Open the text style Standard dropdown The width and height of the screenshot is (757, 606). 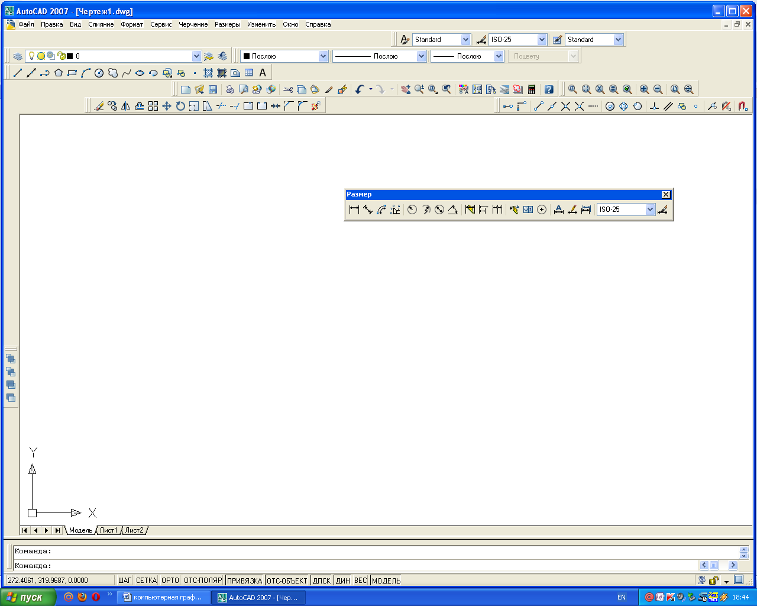(x=465, y=40)
